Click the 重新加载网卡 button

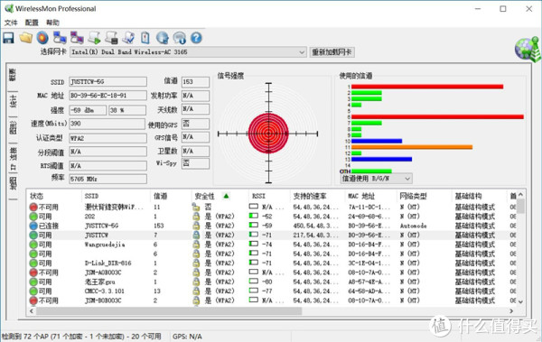pyautogui.click(x=332, y=52)
